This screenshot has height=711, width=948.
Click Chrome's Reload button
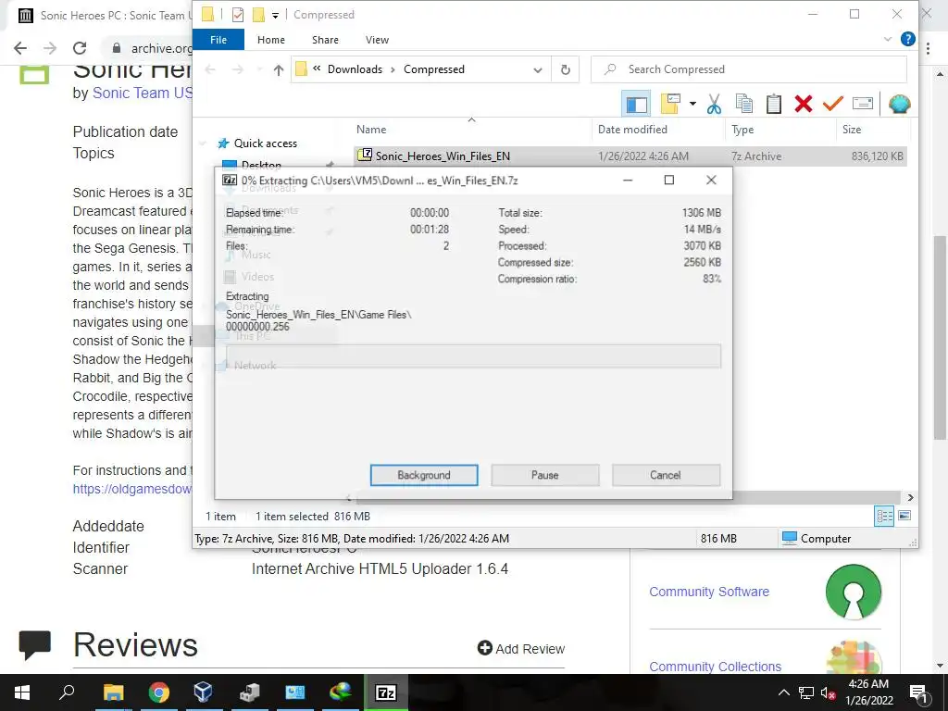(80, 48)
